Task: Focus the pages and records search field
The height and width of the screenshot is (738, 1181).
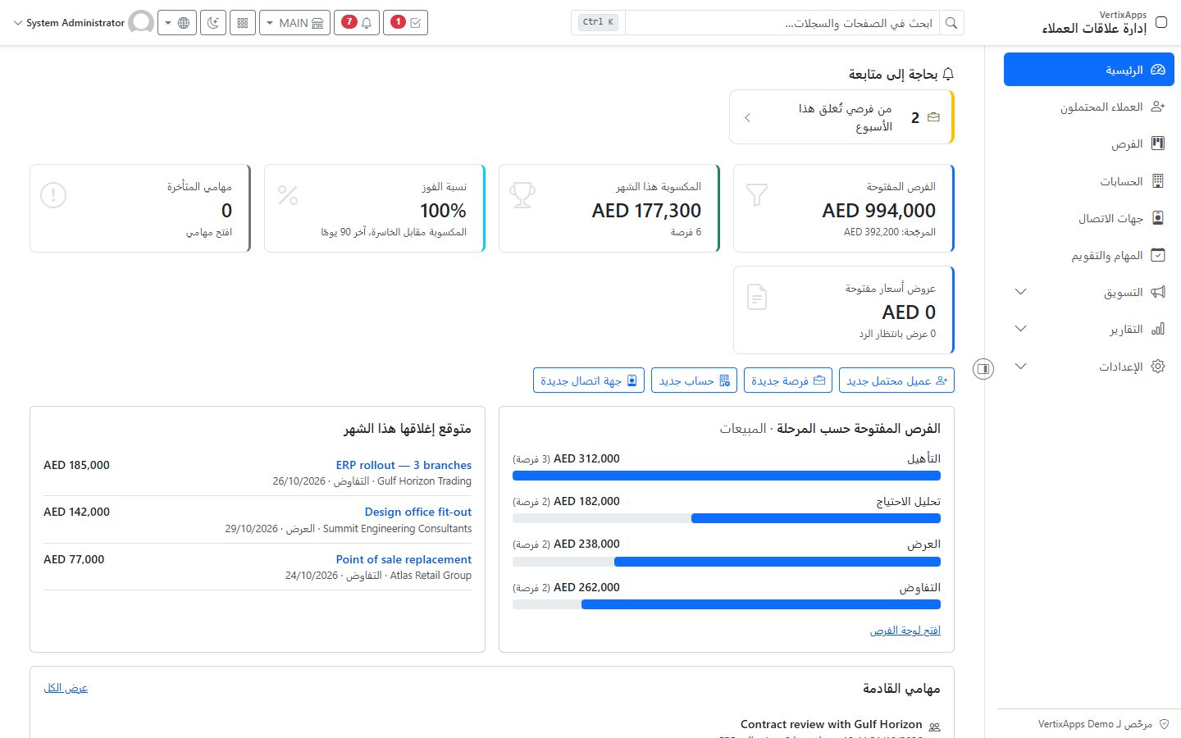Action: (x=782, y=23)
